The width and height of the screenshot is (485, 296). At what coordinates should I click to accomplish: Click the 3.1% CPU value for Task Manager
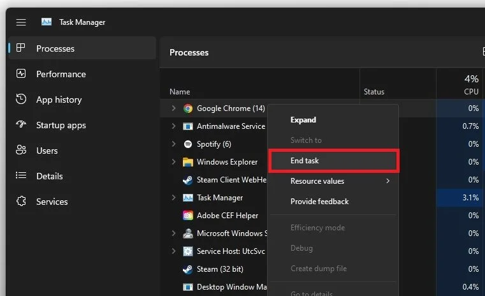pos(470,197)
